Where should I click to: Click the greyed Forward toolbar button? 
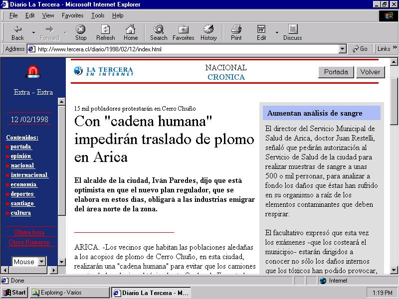[49, 33]
